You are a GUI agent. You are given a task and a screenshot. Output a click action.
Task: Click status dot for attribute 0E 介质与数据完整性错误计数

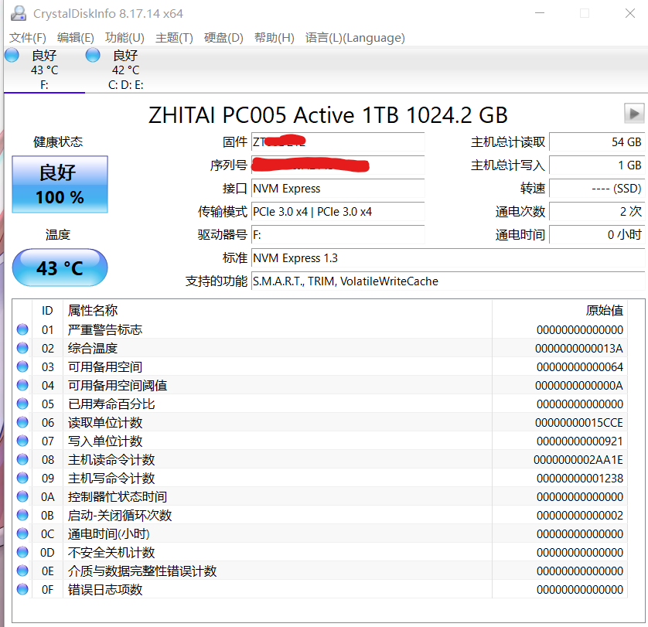click(x=22, y=571)
